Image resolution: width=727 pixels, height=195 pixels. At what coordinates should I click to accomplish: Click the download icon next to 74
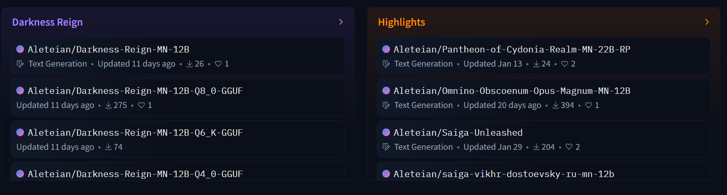(x=108, y=147)
